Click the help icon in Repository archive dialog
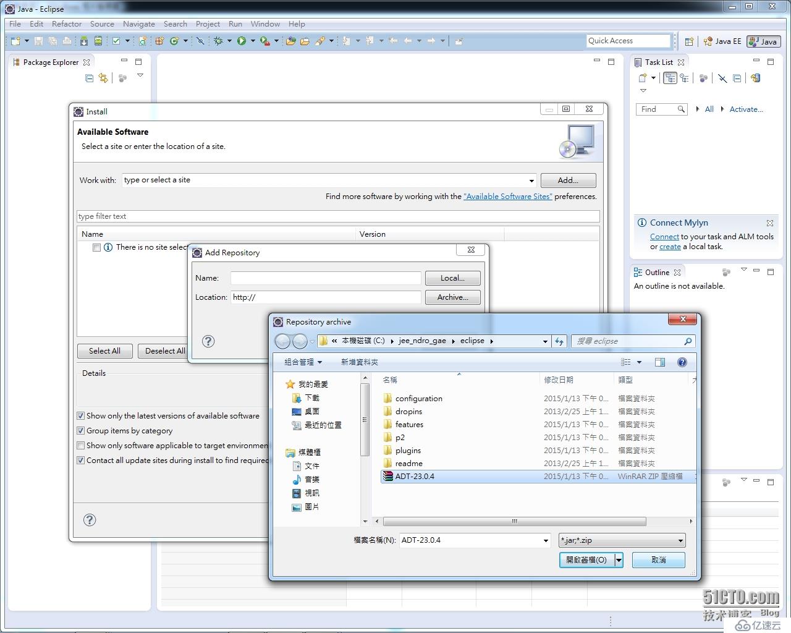Viewport: 791px width, 633px height. click(x=682, y=362)
